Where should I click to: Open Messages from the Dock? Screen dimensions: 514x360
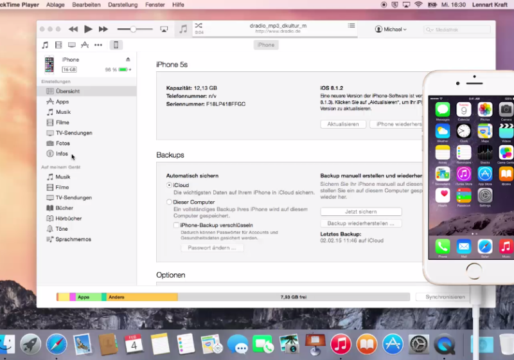[x=238, y=345]
